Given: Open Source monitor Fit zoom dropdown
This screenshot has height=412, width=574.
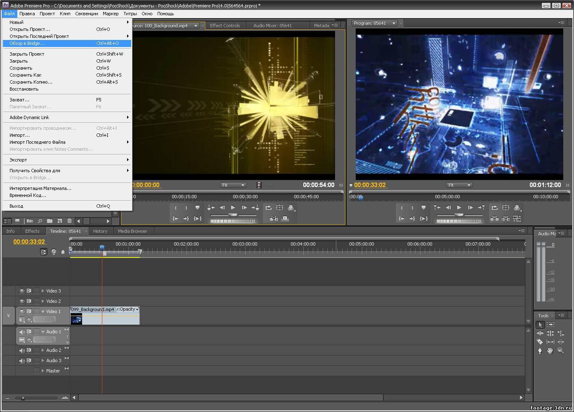Looking at the screenshot, I should 233,185.
